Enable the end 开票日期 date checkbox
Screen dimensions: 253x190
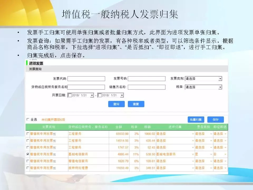[100, 95]
